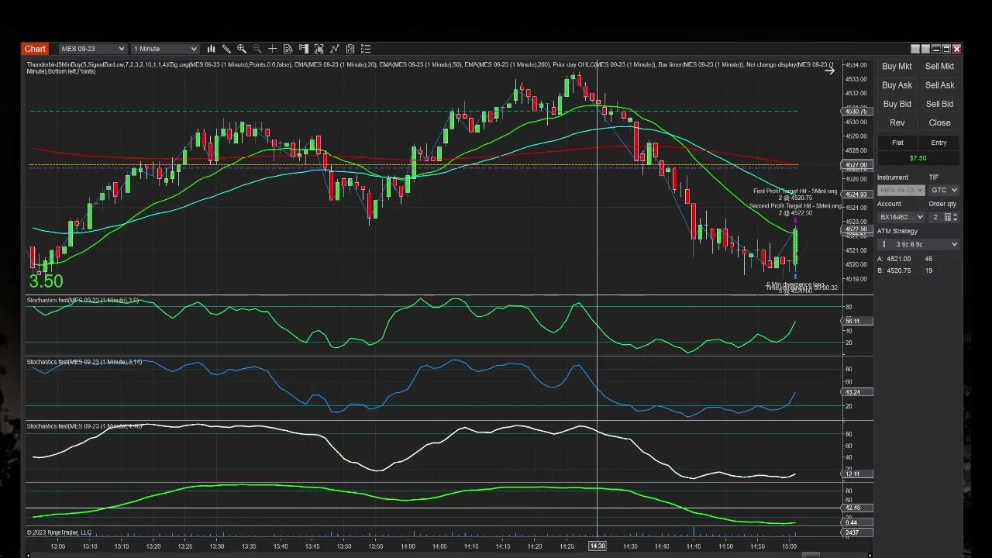The width and height of the screenshot is (992, 558).
Task: Click the zoom out magnifier icon
Action: coord(257,49)
